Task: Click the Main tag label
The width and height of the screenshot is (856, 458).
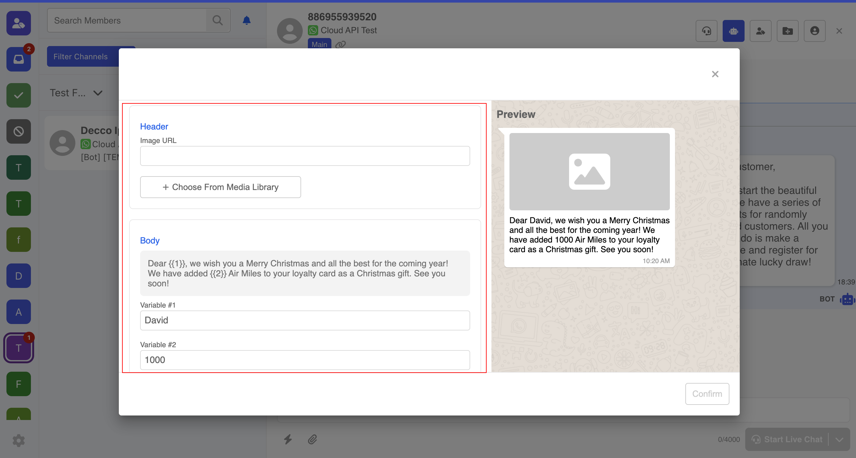Action: click(319, 44)
